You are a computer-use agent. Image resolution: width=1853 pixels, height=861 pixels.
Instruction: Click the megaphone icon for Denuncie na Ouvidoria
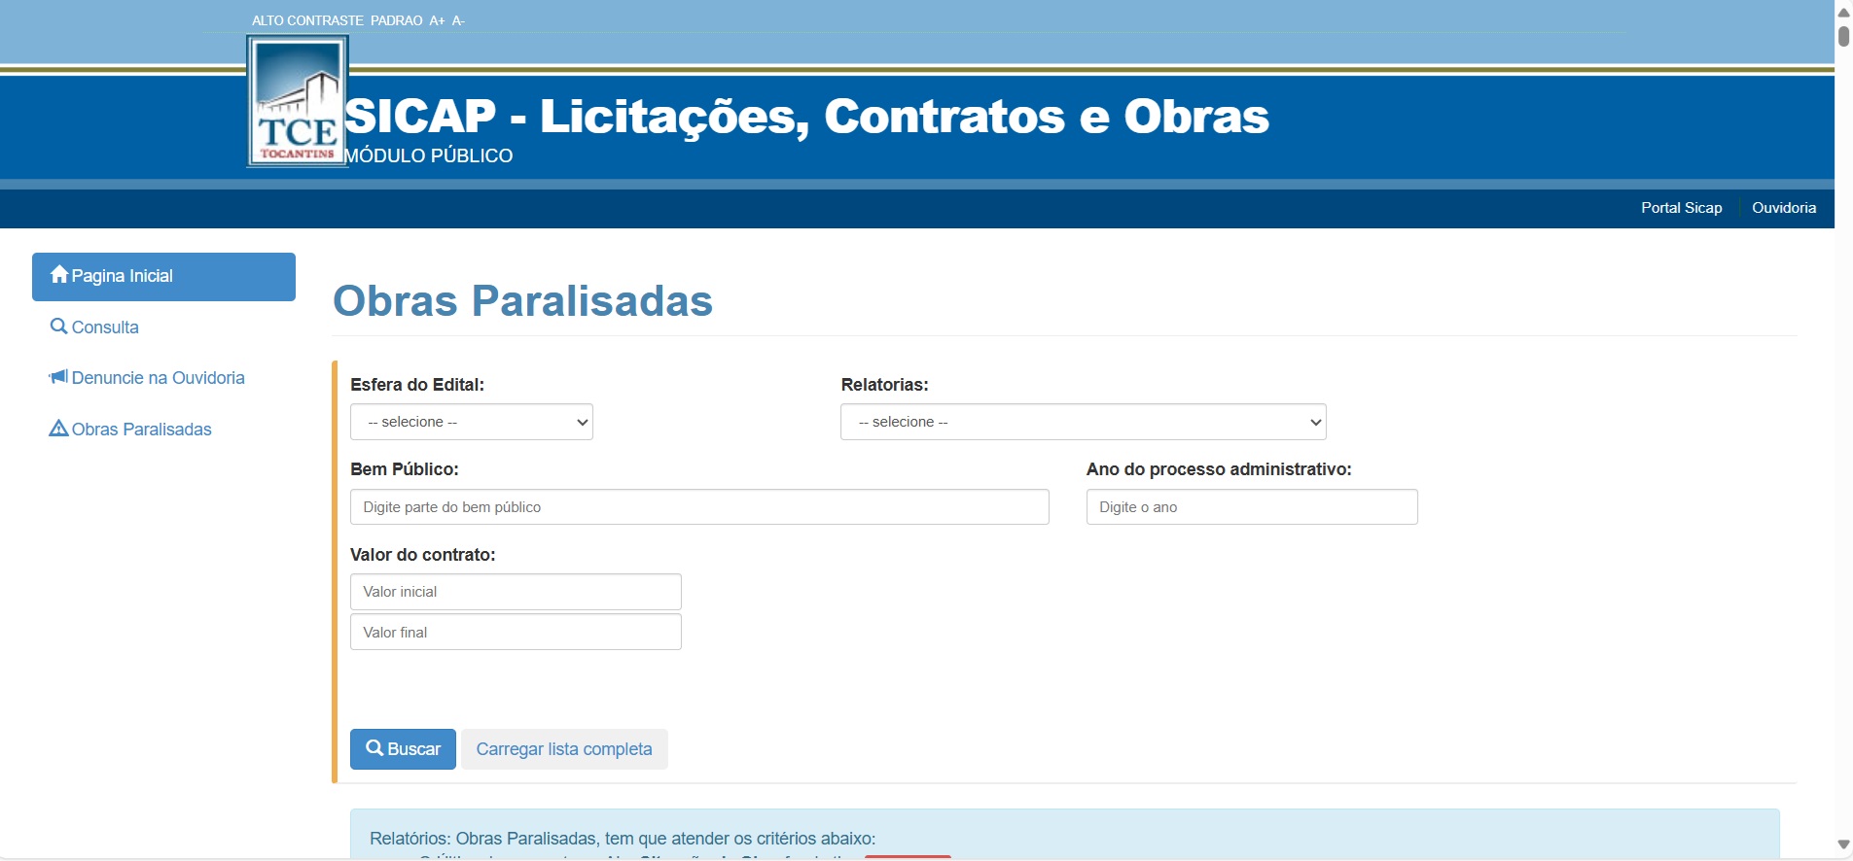[58, 377]
